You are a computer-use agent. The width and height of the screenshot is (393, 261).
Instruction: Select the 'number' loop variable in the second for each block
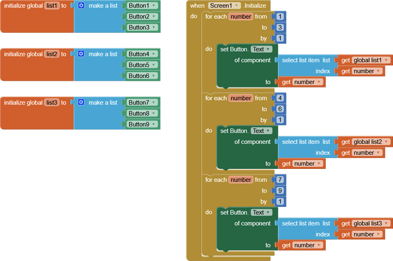click(240, 98)
